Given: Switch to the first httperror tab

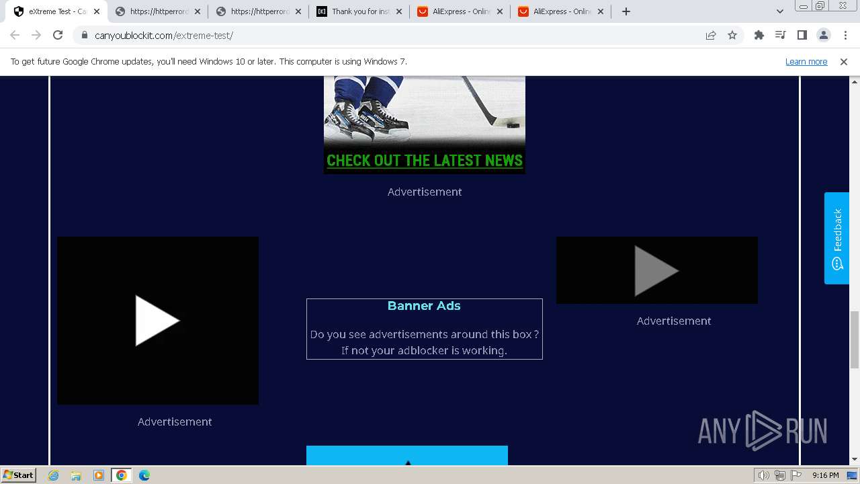Looking at the screenshot, I should pyautogui.click(x=159, y=11).
